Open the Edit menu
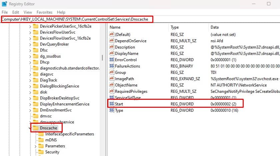This screenshot has width=280, height=156. pos(16,12)
